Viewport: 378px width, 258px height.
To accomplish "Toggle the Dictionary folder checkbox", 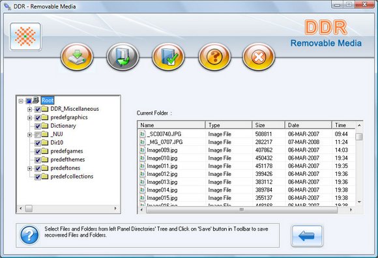I will 38,126.
